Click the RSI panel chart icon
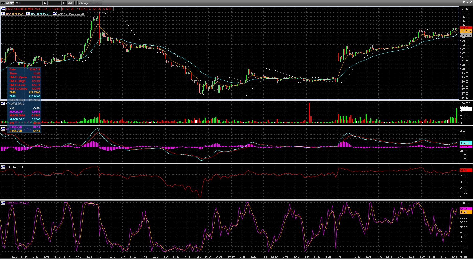This screenshot has height=259, width=473. click(3, 167)
